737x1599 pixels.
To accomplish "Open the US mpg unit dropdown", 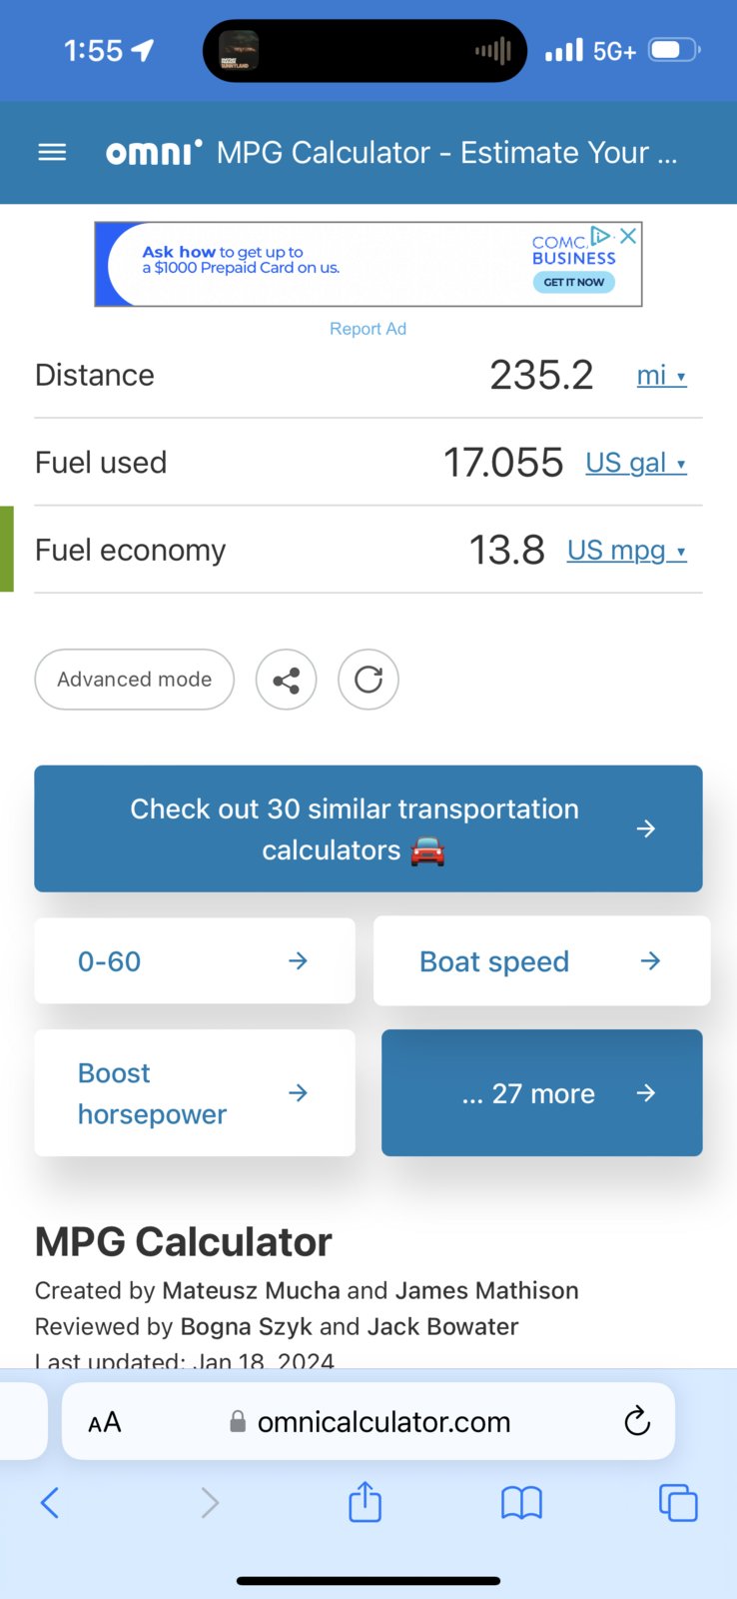I will [627, 551].
